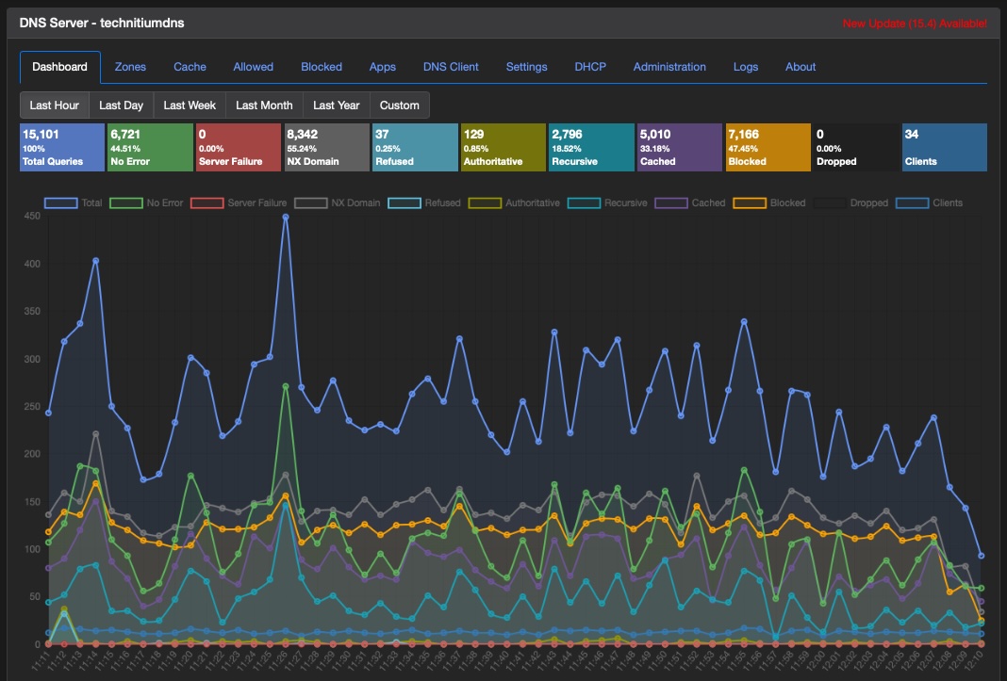The image size is (1007, 681).
Task: Click the peak Total data point at 11:26
Action: click(286, 217)
